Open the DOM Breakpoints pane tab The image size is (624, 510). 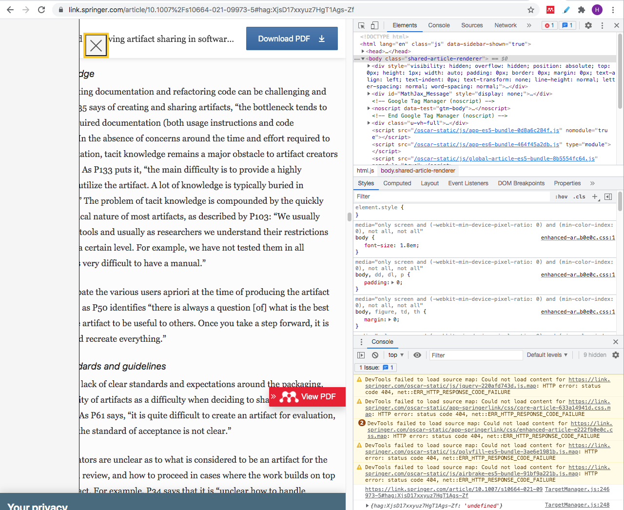tap(521, 183)
